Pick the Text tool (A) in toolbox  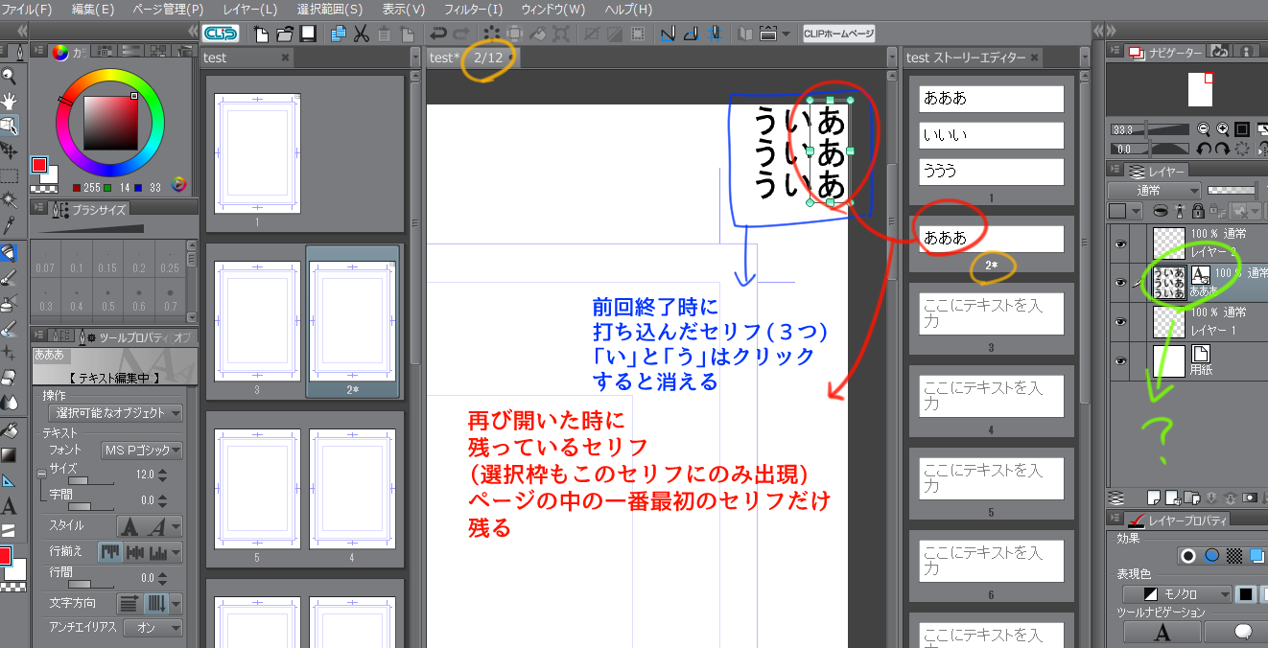pyautogui.click(x=10, y=506)
